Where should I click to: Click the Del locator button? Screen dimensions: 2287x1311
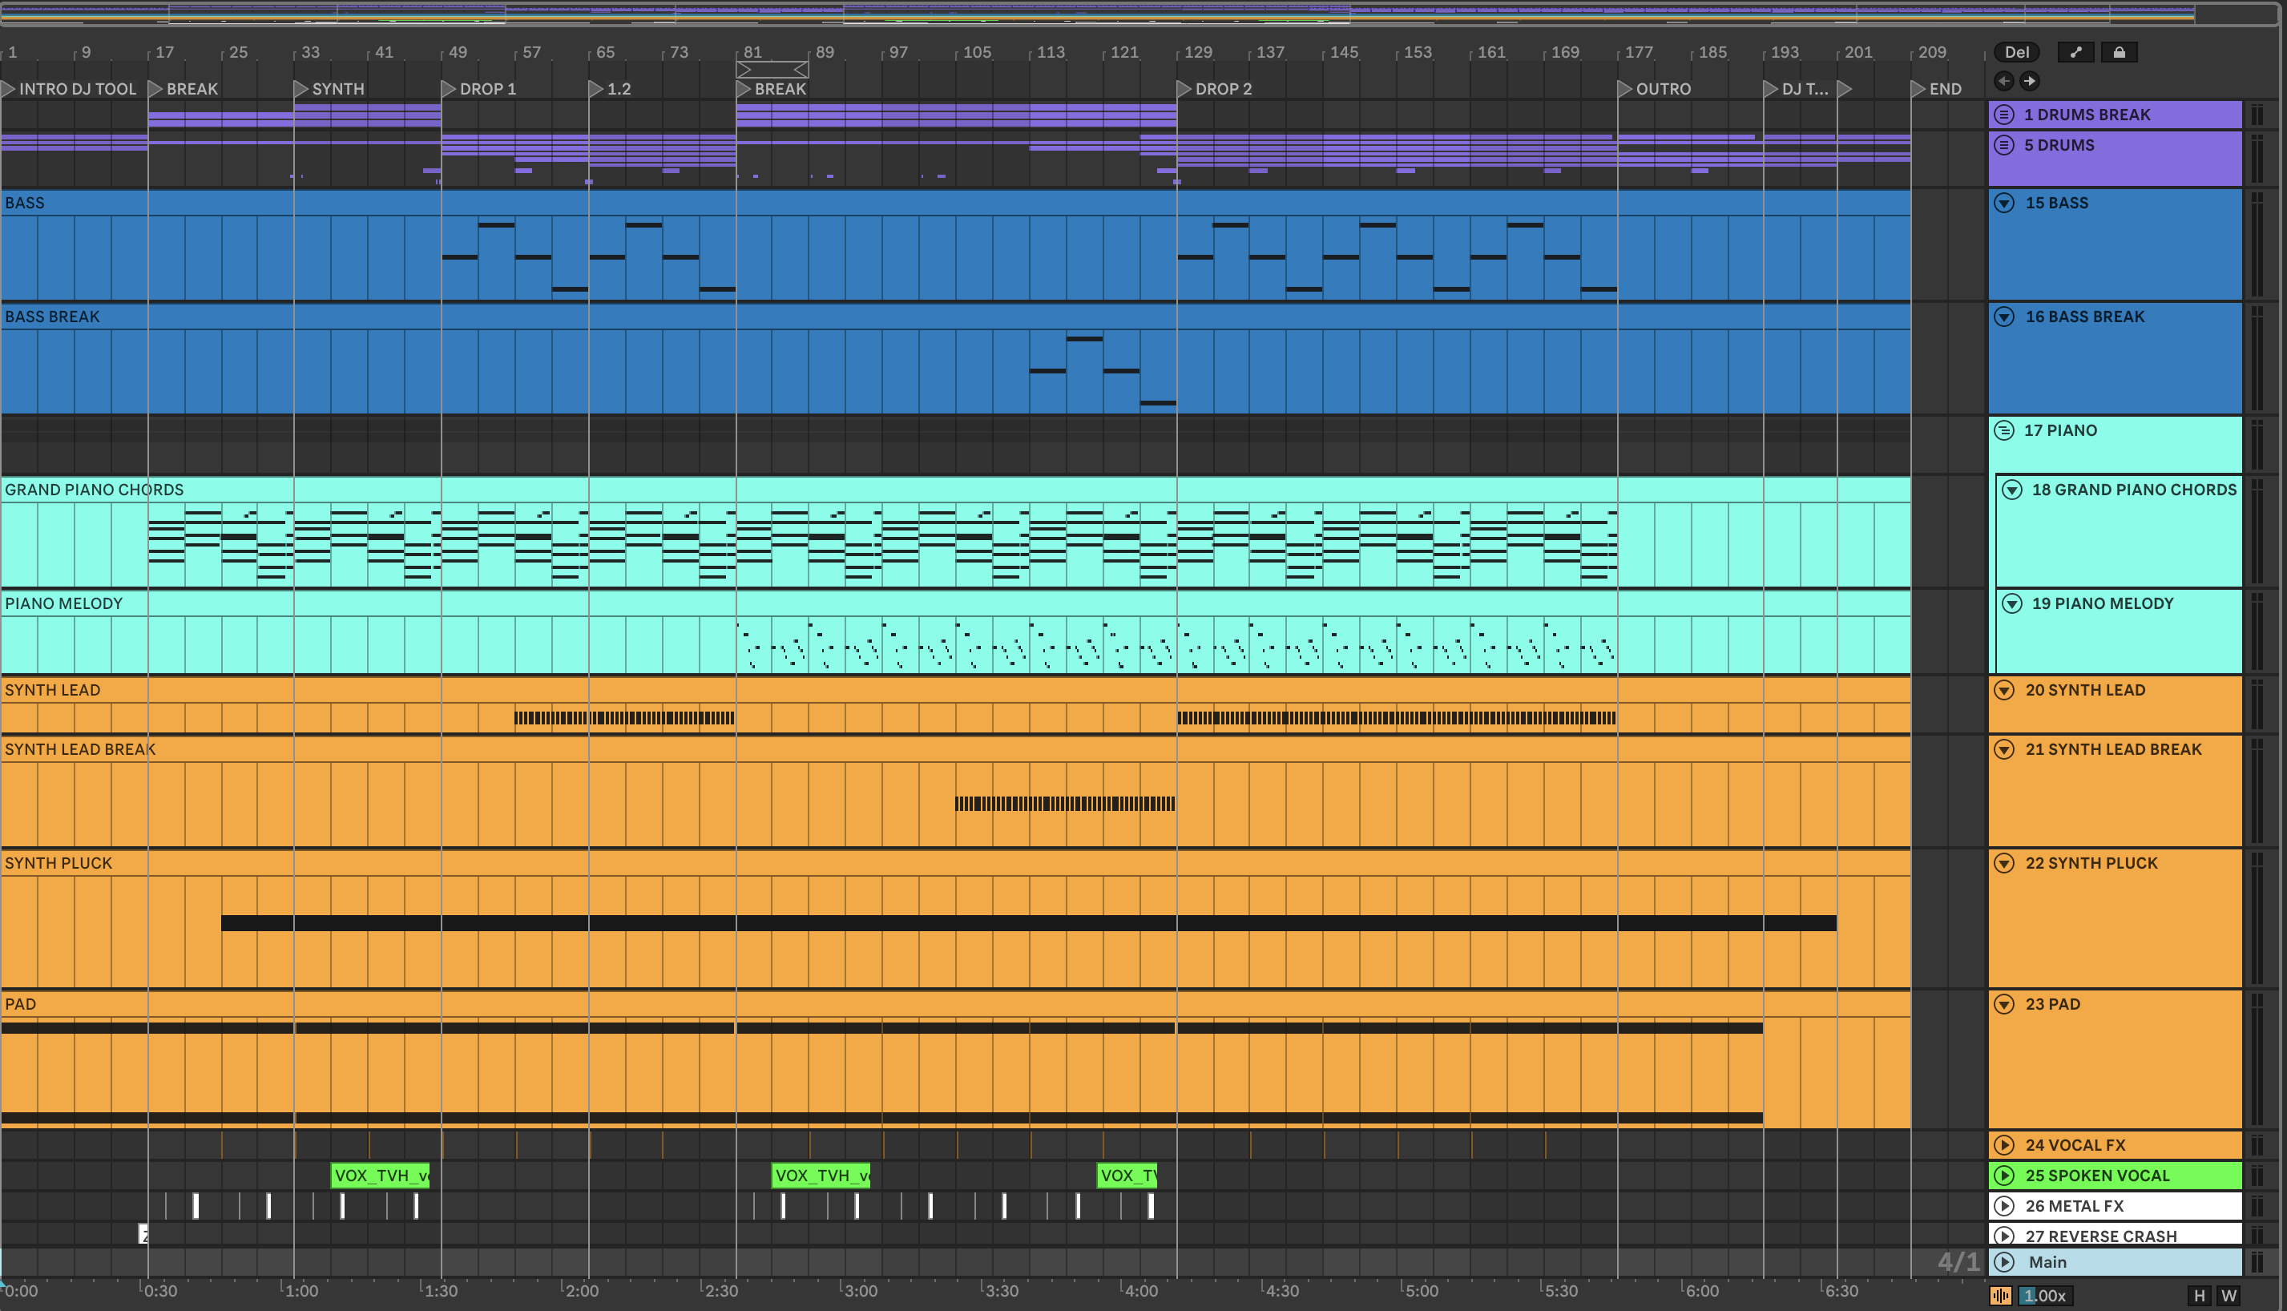point(2016,52)
